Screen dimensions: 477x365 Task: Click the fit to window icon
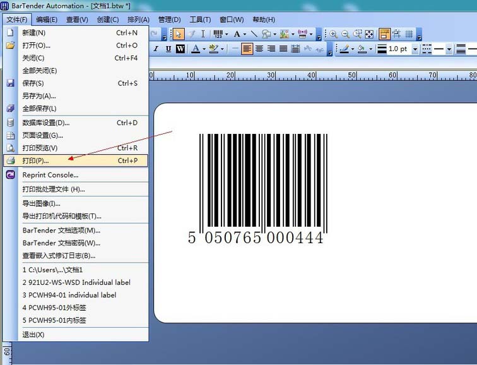point(369,34)
